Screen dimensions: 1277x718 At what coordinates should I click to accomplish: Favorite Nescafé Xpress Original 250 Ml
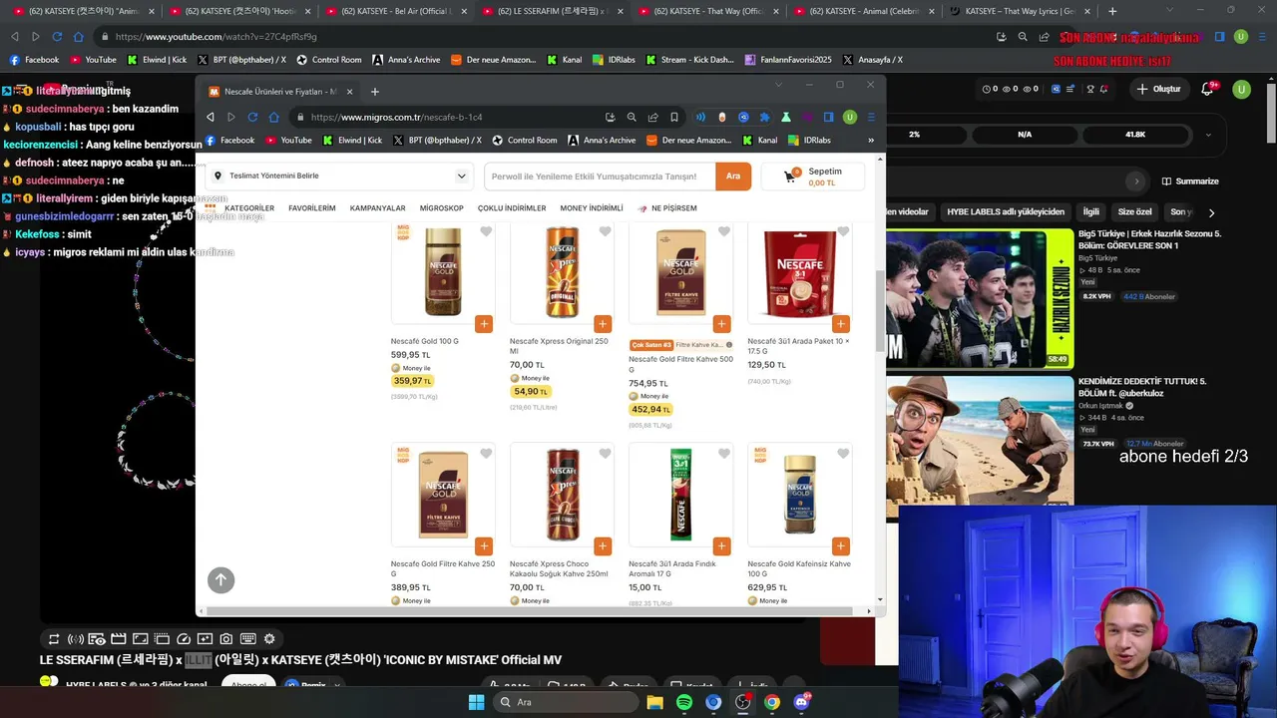coord(605,232)
